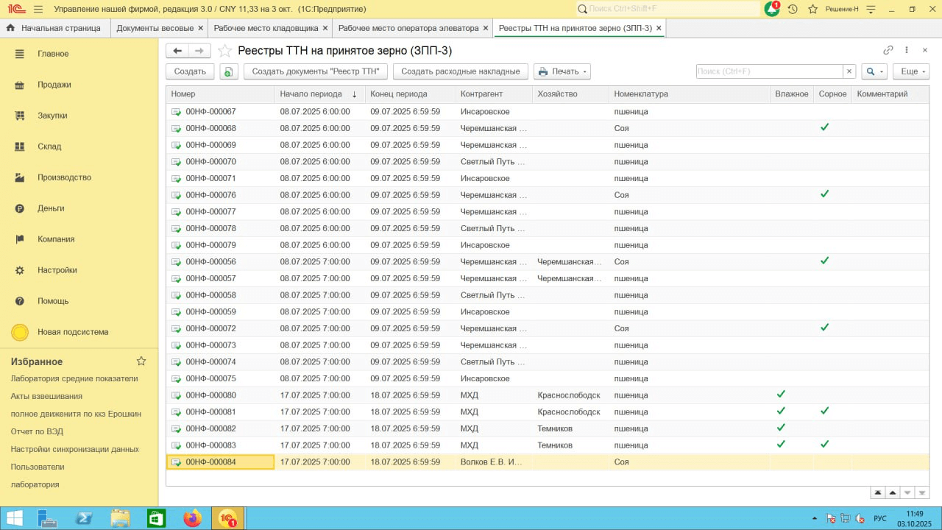Go back with left arrow button

point(177,51)
